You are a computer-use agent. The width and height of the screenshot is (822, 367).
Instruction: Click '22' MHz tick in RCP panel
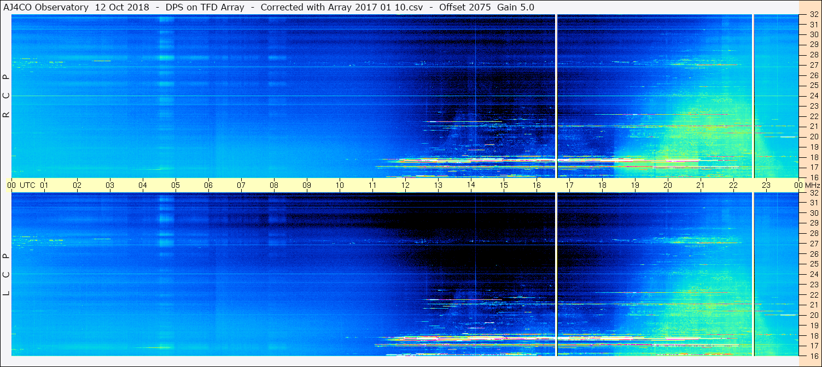click(x=814, y=116)
